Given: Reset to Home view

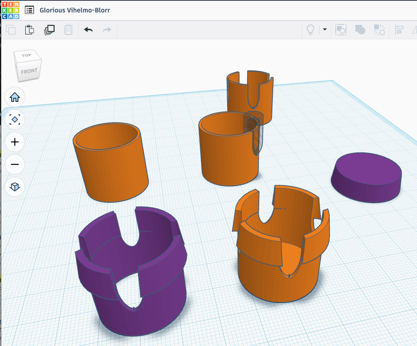Looking at the screenshot, I should pos(15,97).
